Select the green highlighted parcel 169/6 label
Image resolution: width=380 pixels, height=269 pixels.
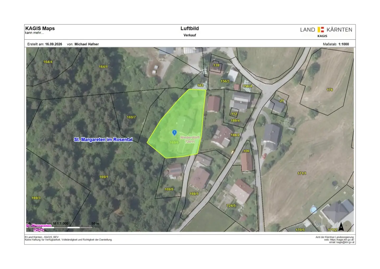pos(174,142)
